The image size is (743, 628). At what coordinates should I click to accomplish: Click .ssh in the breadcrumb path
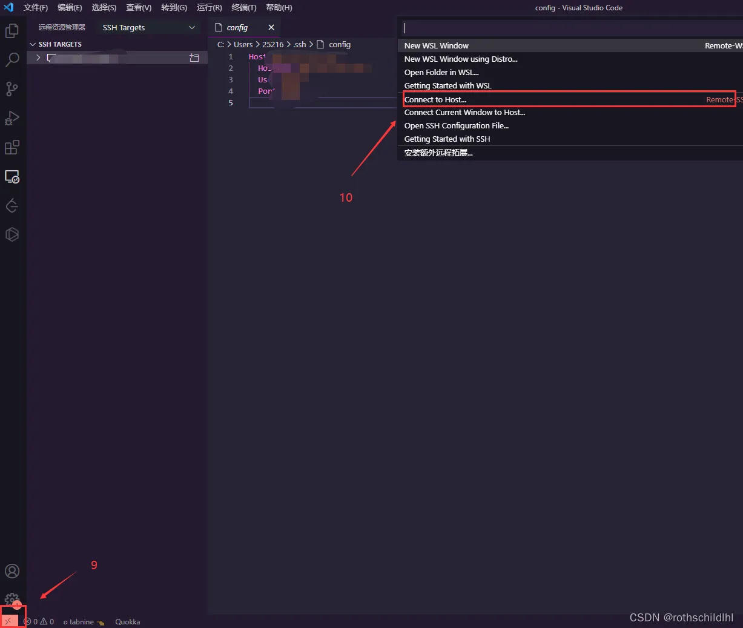pos(300,44)
